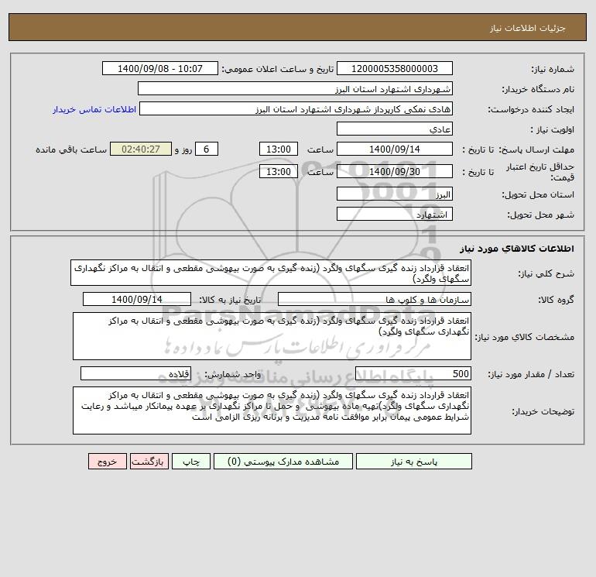The width and height of the screenshot is (596, 577).
Task: Click the 'شرح کلی نیاز:' label
Action: pyautogui.click(x=546, y=273)
